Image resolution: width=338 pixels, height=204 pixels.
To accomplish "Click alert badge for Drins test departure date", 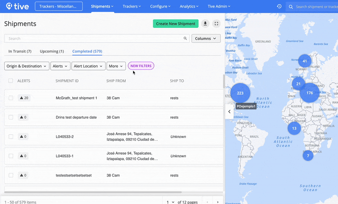I will coord(23,117).
